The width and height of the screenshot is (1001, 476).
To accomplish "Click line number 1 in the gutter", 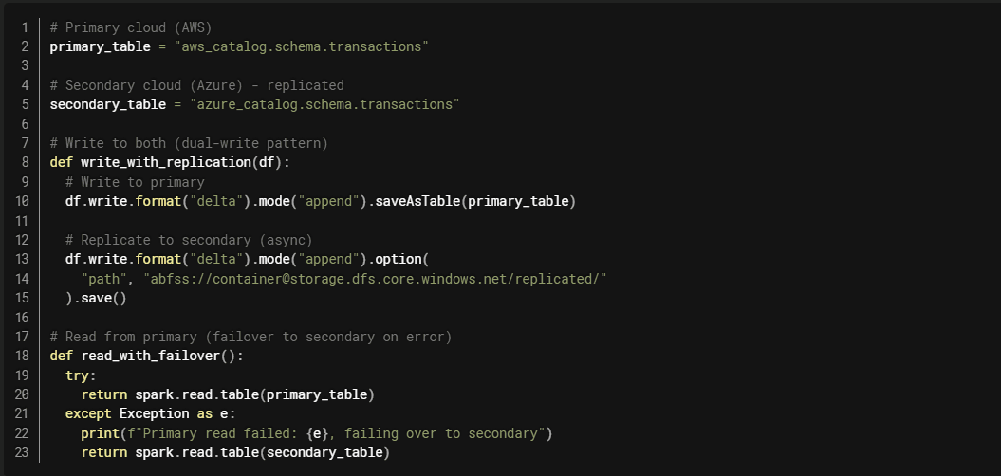I will [25, 27].
